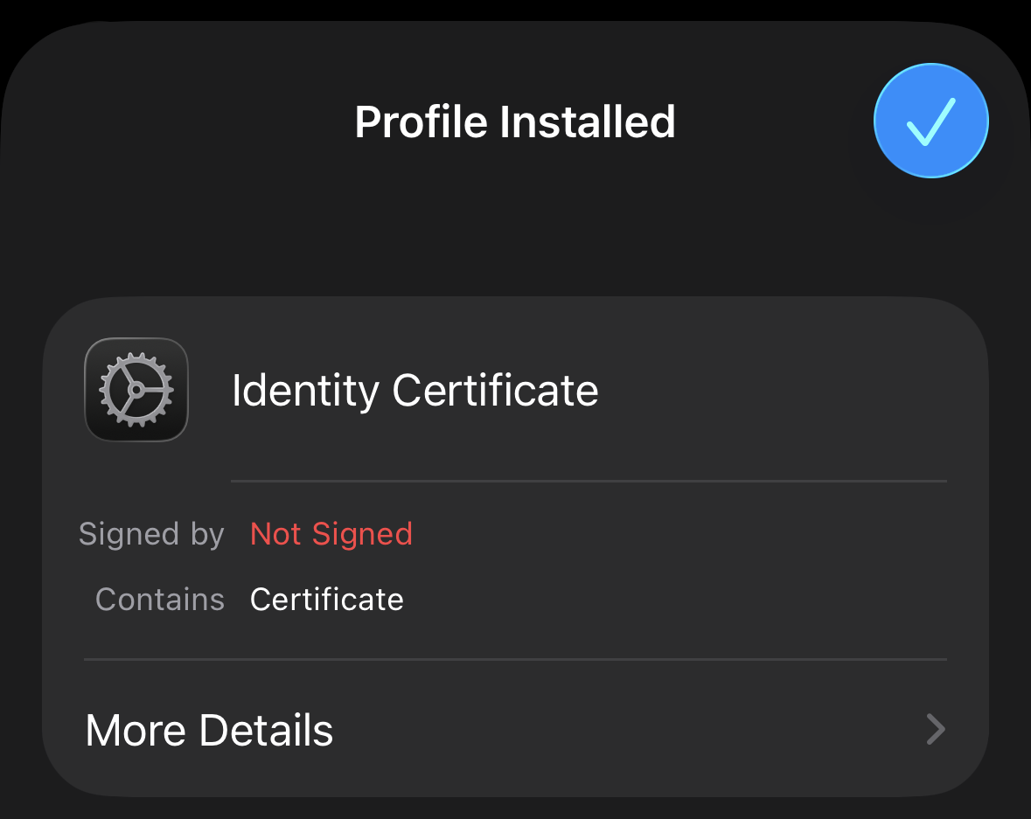Viewport: 1031px width, 819px height.
Task: Confirm profile installation with the checkmark
Action: 931,121
